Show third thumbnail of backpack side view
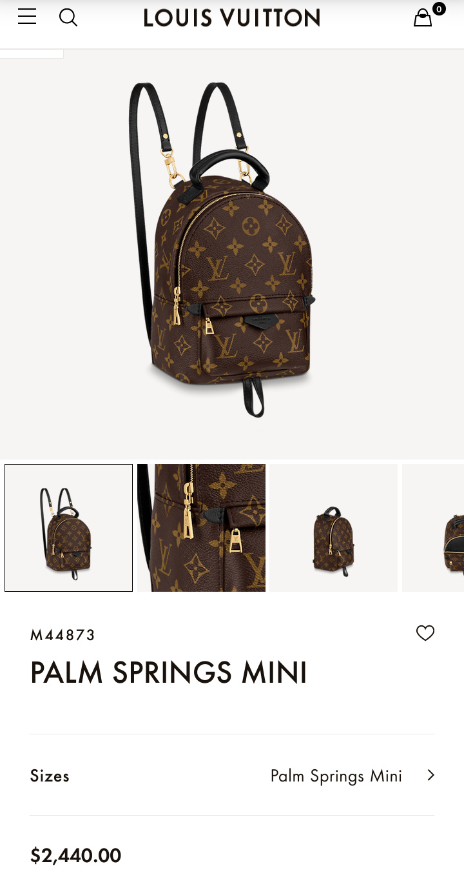Screen dimensions: 464x877 pos(334,528)
